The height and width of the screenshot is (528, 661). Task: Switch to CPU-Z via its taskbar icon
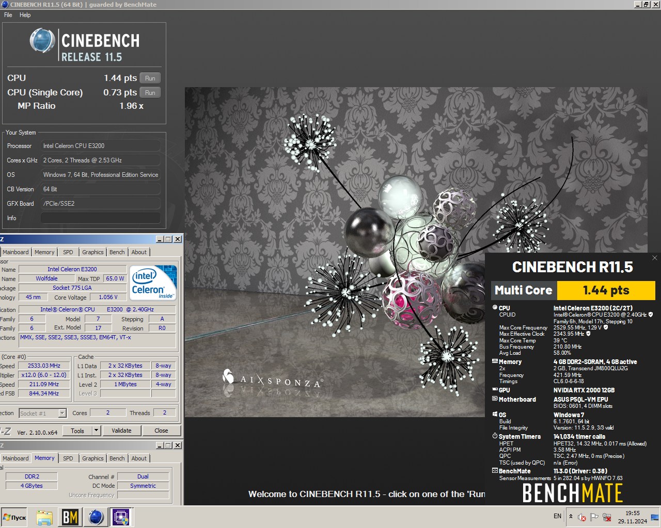pyautogui.click(x=121, y=517)
